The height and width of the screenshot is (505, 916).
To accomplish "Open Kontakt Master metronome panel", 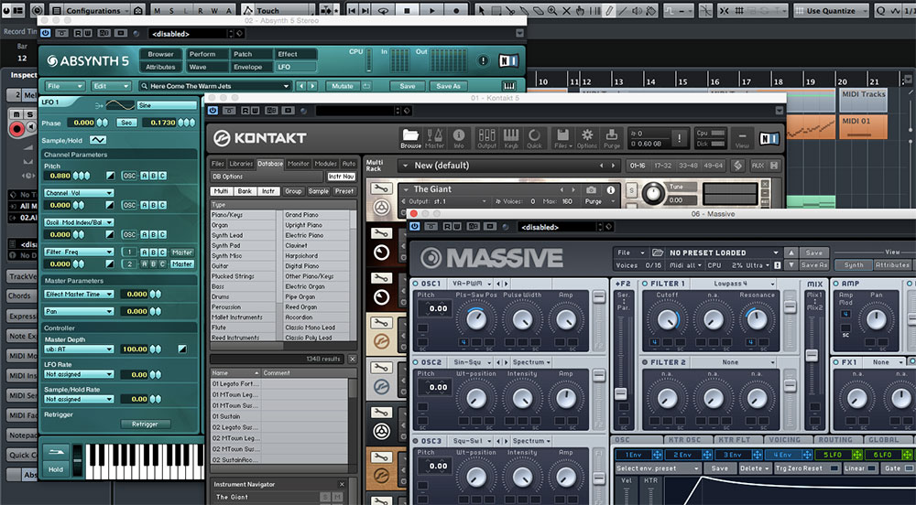I will coord(434,138).
